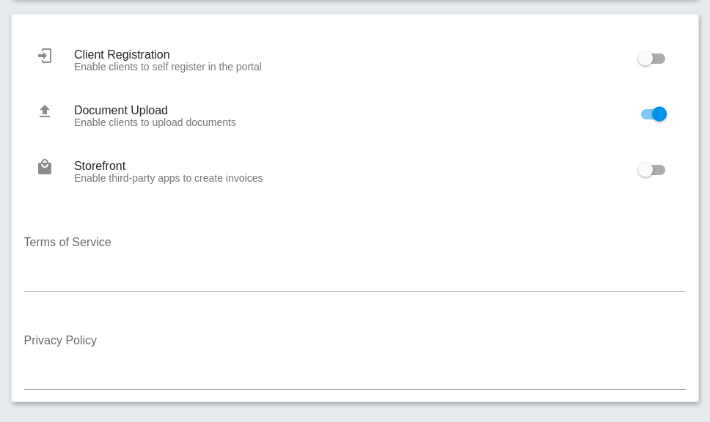This screenshot has width=710, height=422.
Task: Click the Storefront shopping bag icon
Action: [44, 167]
